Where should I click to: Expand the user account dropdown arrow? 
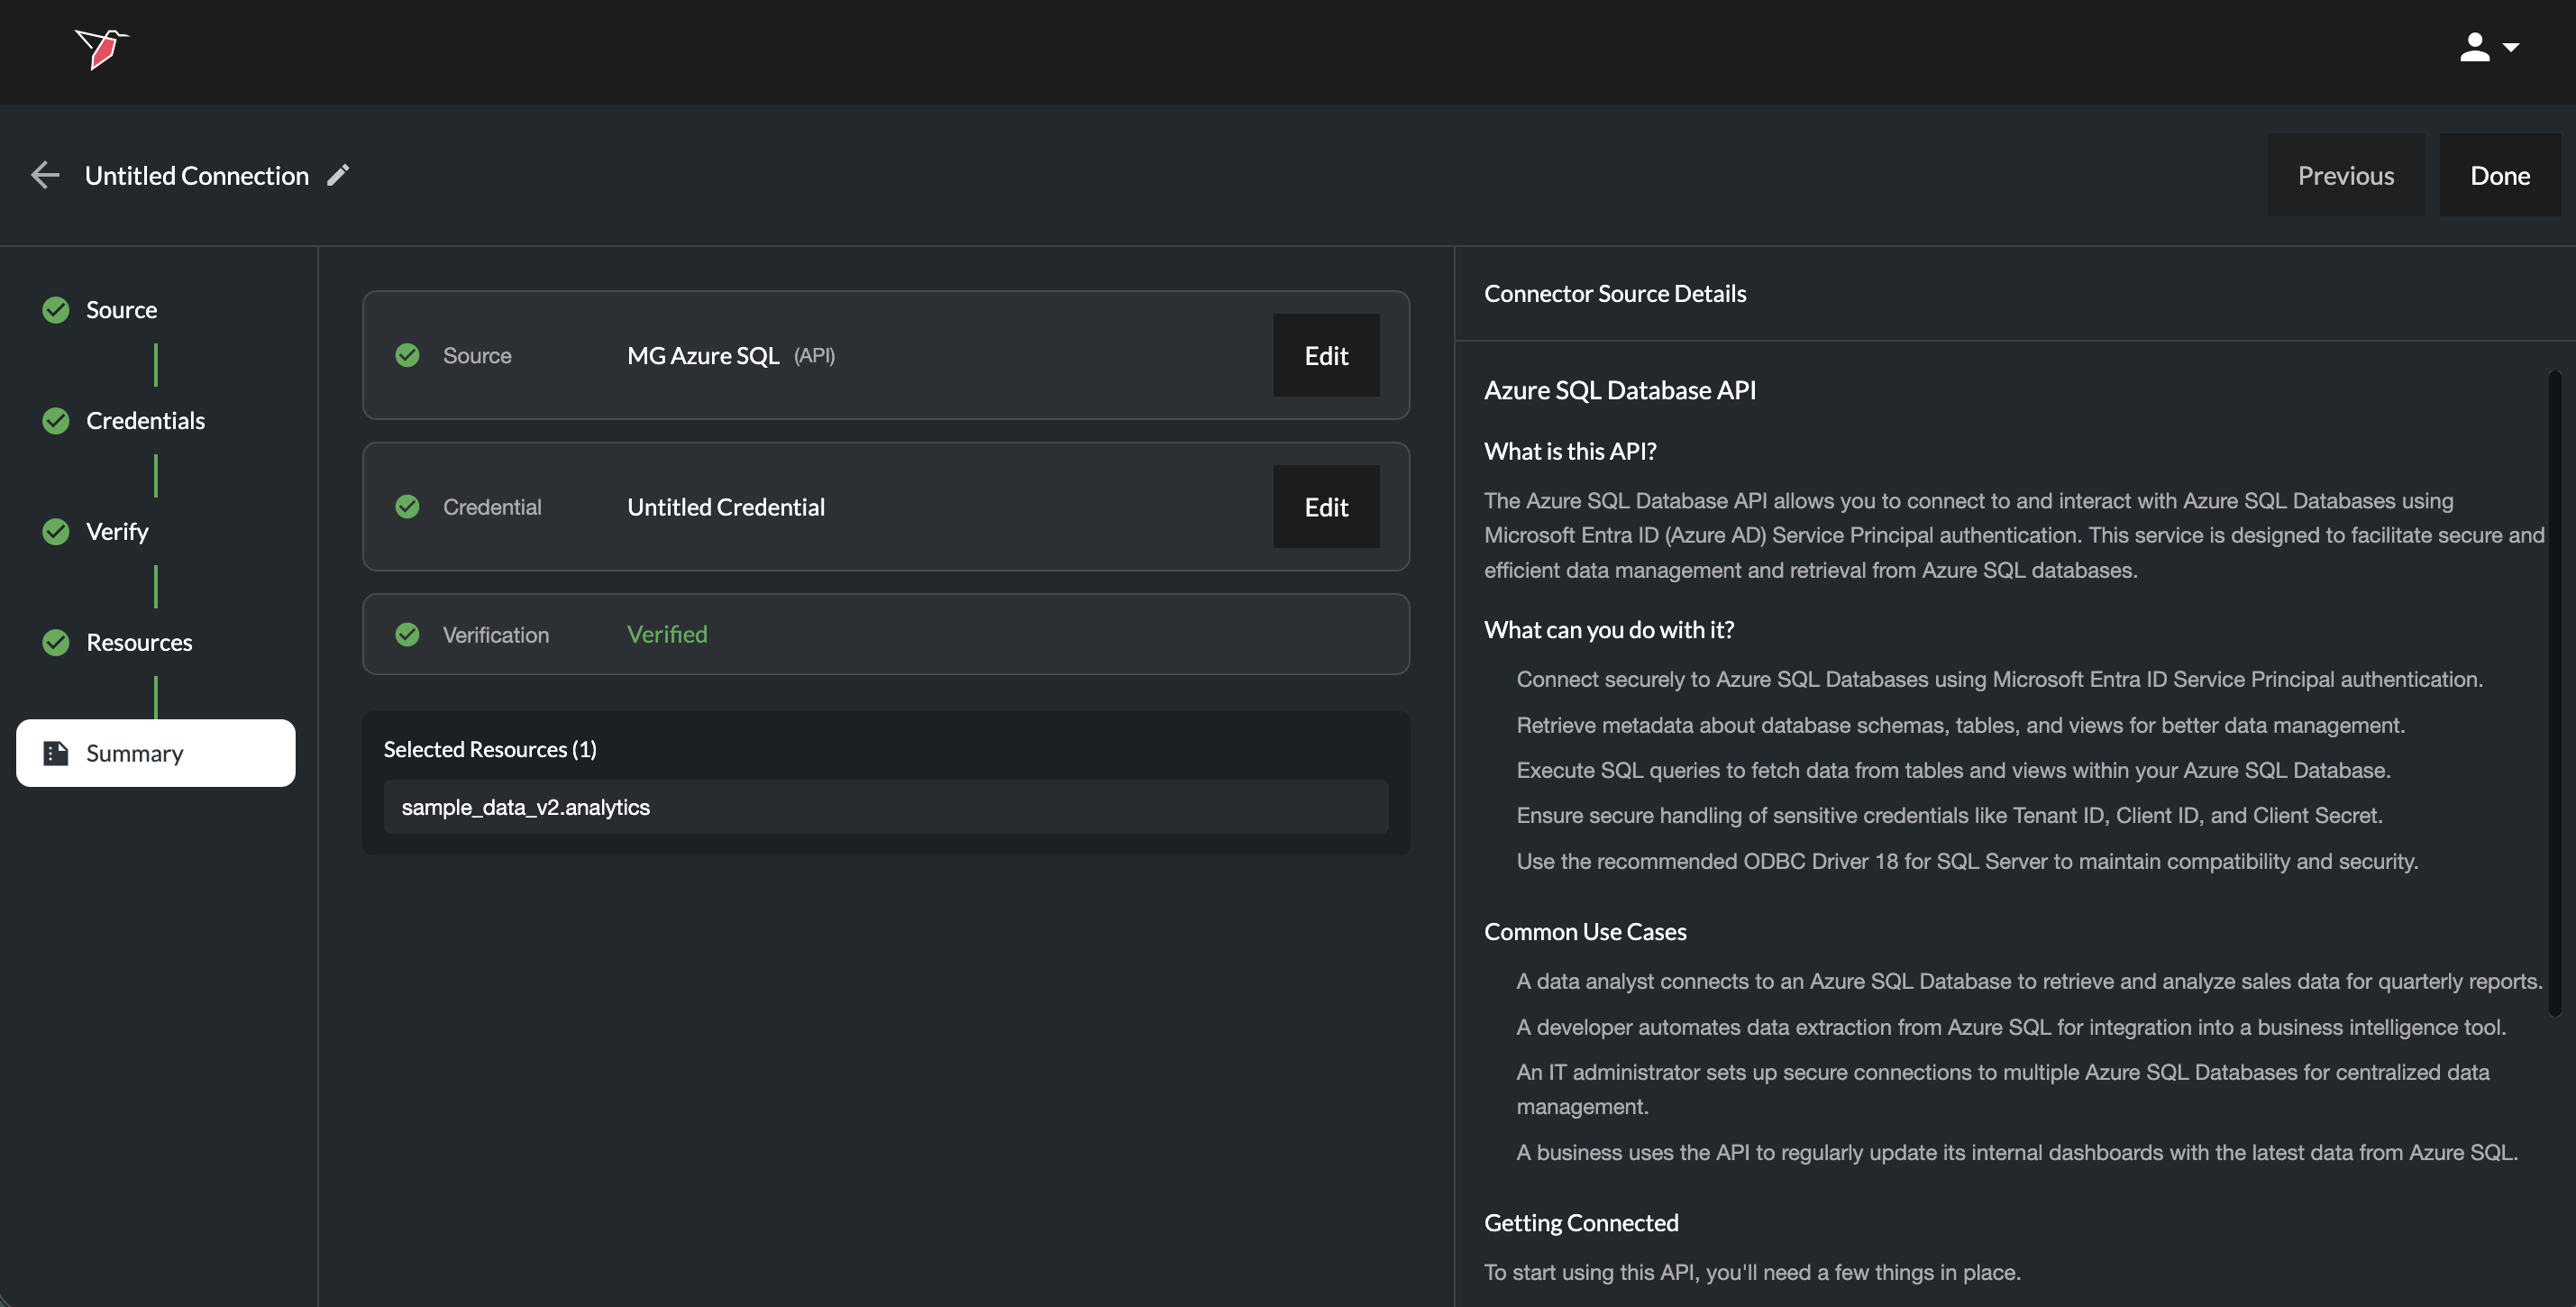pyautogui.click(x=2510, y=47)
